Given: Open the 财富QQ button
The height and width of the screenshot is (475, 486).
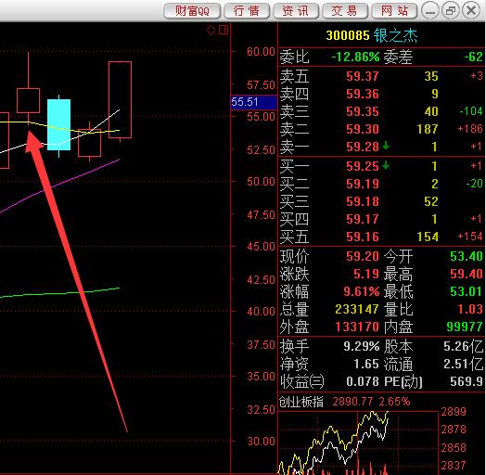Looking at the screenshot, I should (x=192, y=11).
